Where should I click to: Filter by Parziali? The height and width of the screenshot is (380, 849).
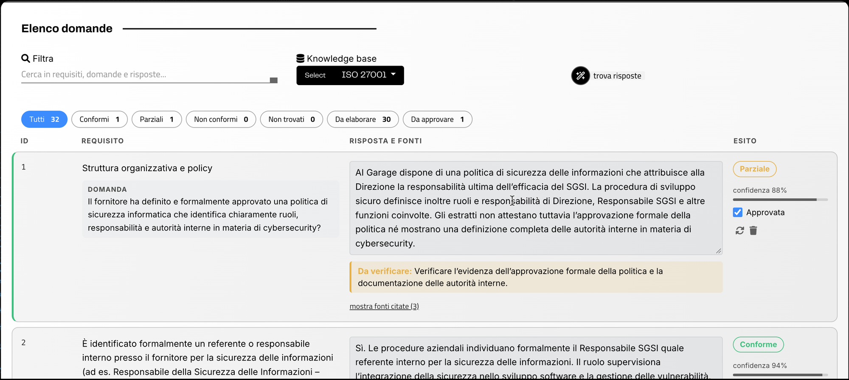click(157, 119)
